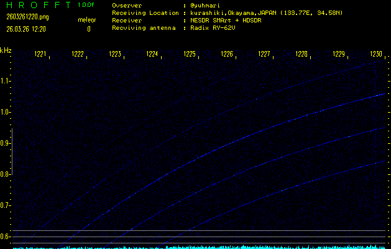Click the cyan signal level strip at bottom

coord(199,247)
